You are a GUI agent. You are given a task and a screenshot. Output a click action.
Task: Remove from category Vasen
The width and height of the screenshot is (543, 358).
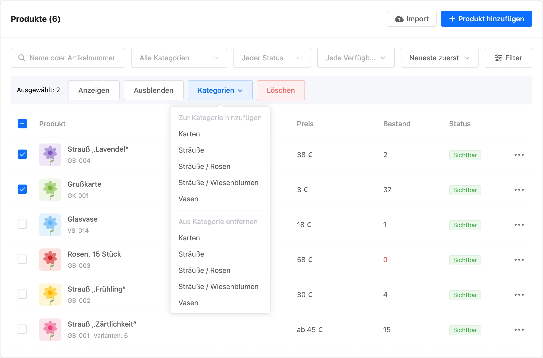tap(220, 303)
